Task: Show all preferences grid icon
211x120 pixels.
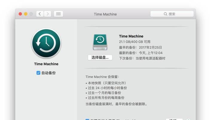Action: 58,14
